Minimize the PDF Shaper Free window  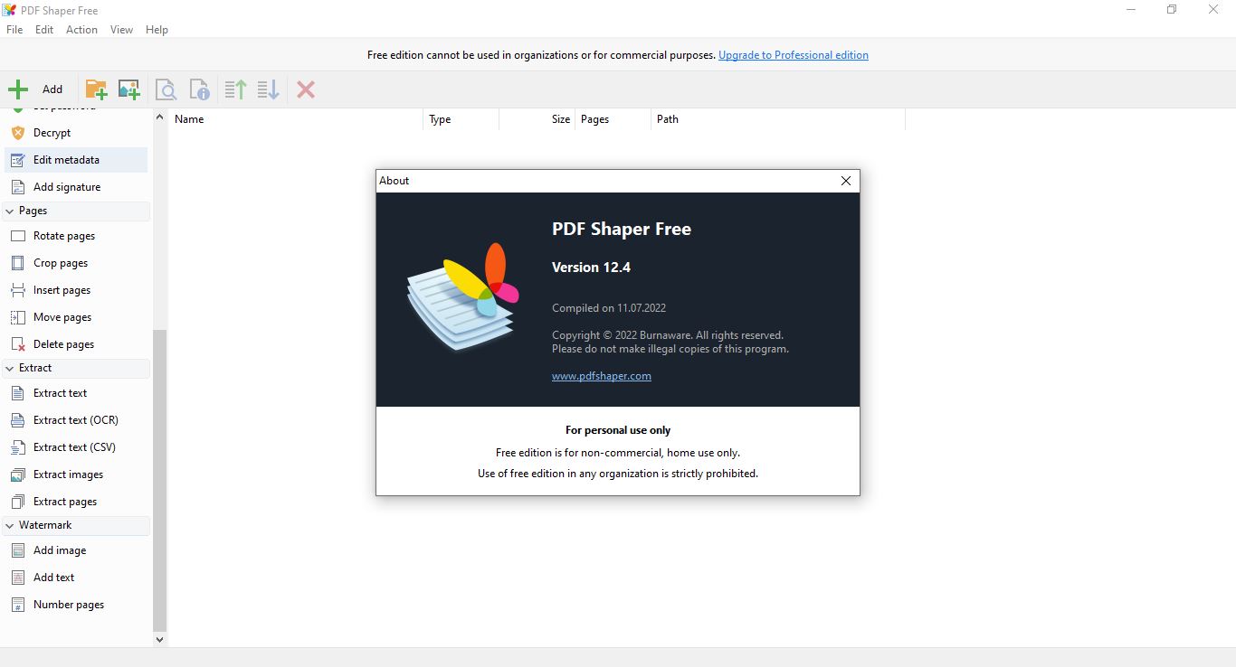[x=1131, y=10]
